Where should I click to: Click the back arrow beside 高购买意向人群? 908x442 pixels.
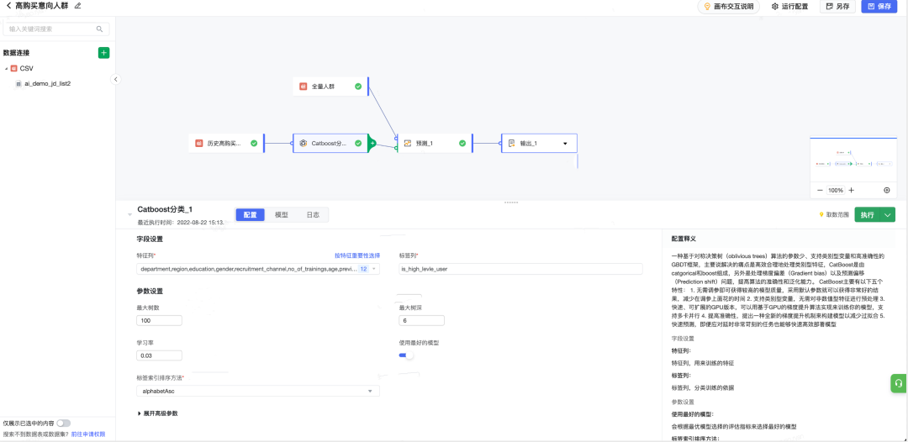[8, 5]
